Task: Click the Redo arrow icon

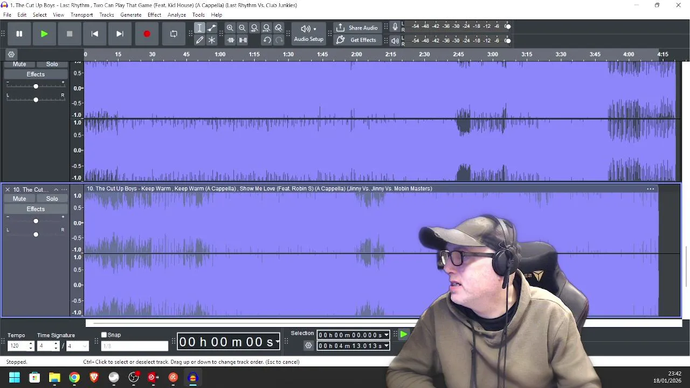Action: pos(279,40)
